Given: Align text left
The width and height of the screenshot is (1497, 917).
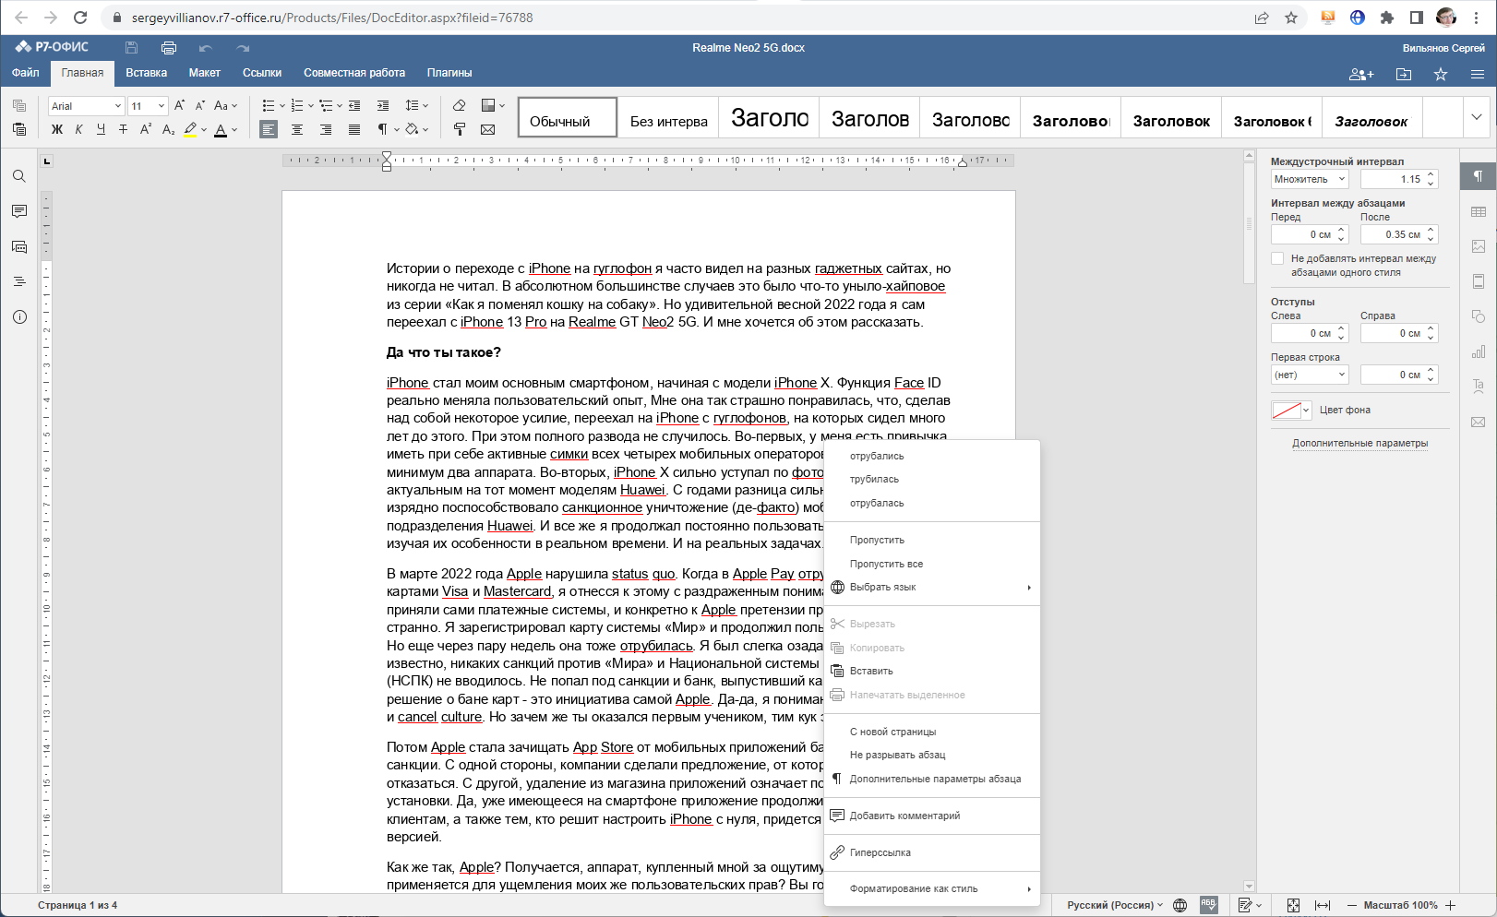Looking at the screenshot, I should (x=269, y=130).
